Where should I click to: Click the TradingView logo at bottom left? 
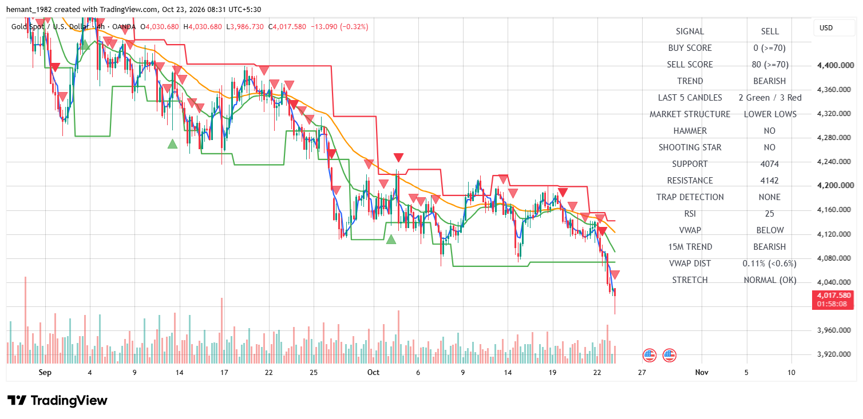(57, 400)
